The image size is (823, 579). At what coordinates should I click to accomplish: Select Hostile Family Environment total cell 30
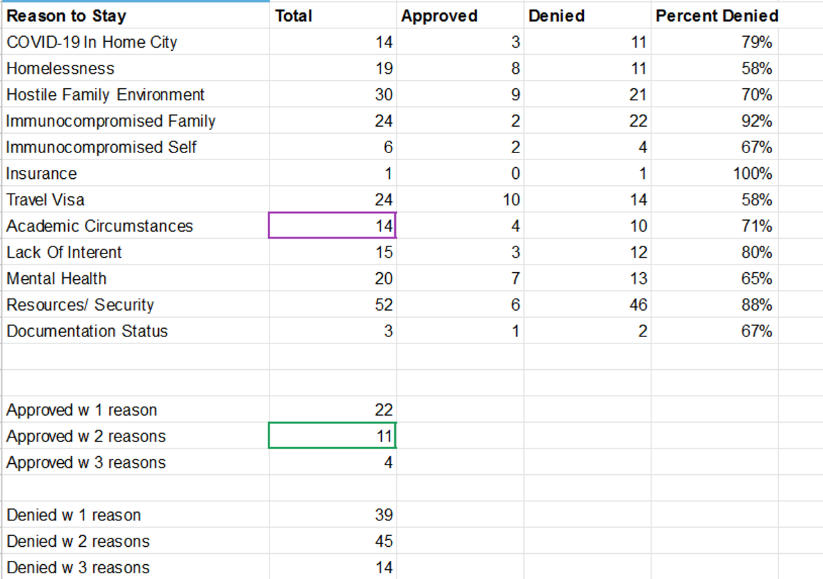(x=332, y=95)
